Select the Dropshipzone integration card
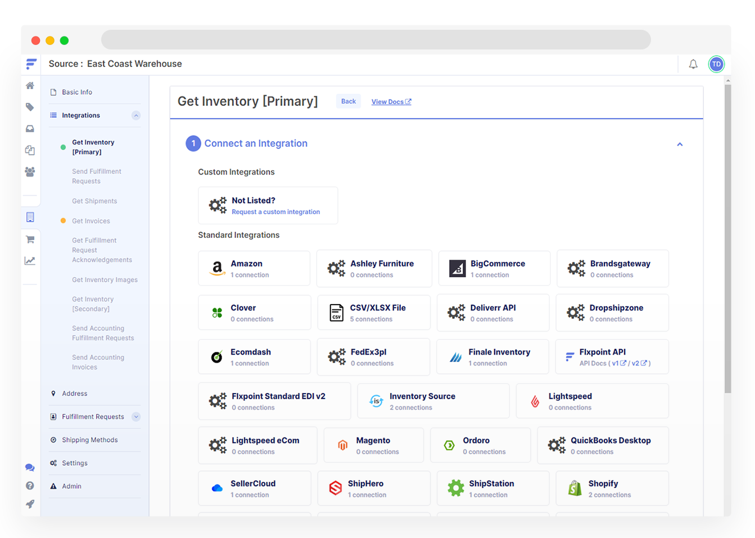Image resolution: width=755 pixels, height=538 pixels. click(x=612, y=313)
